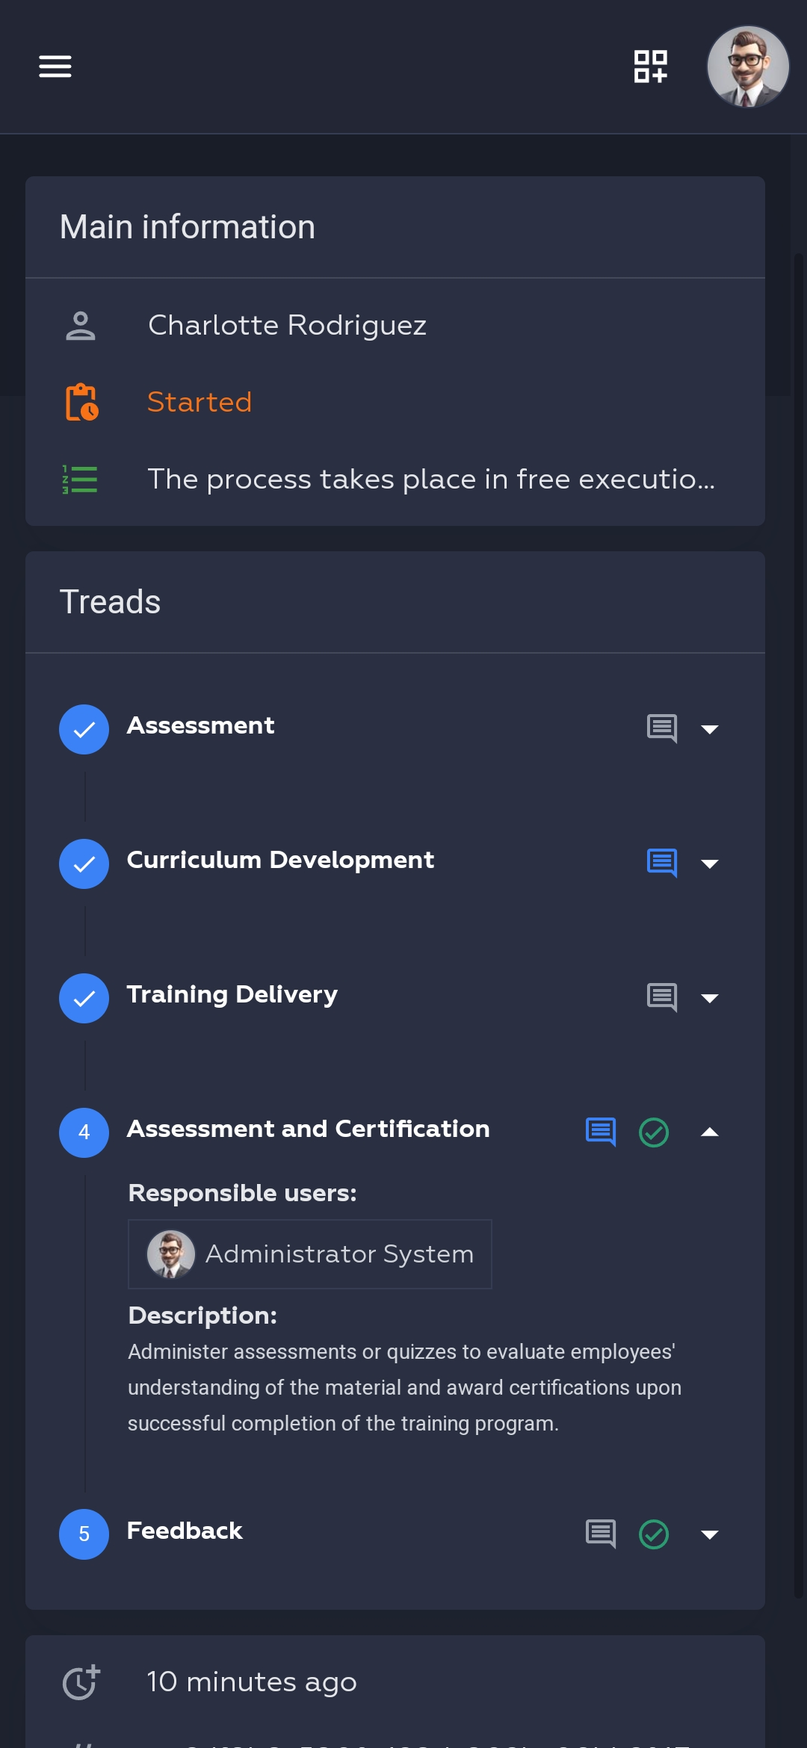Click the orange clipboard status icon
This screenshot has width=807, height=1748.
click(81, 402)
